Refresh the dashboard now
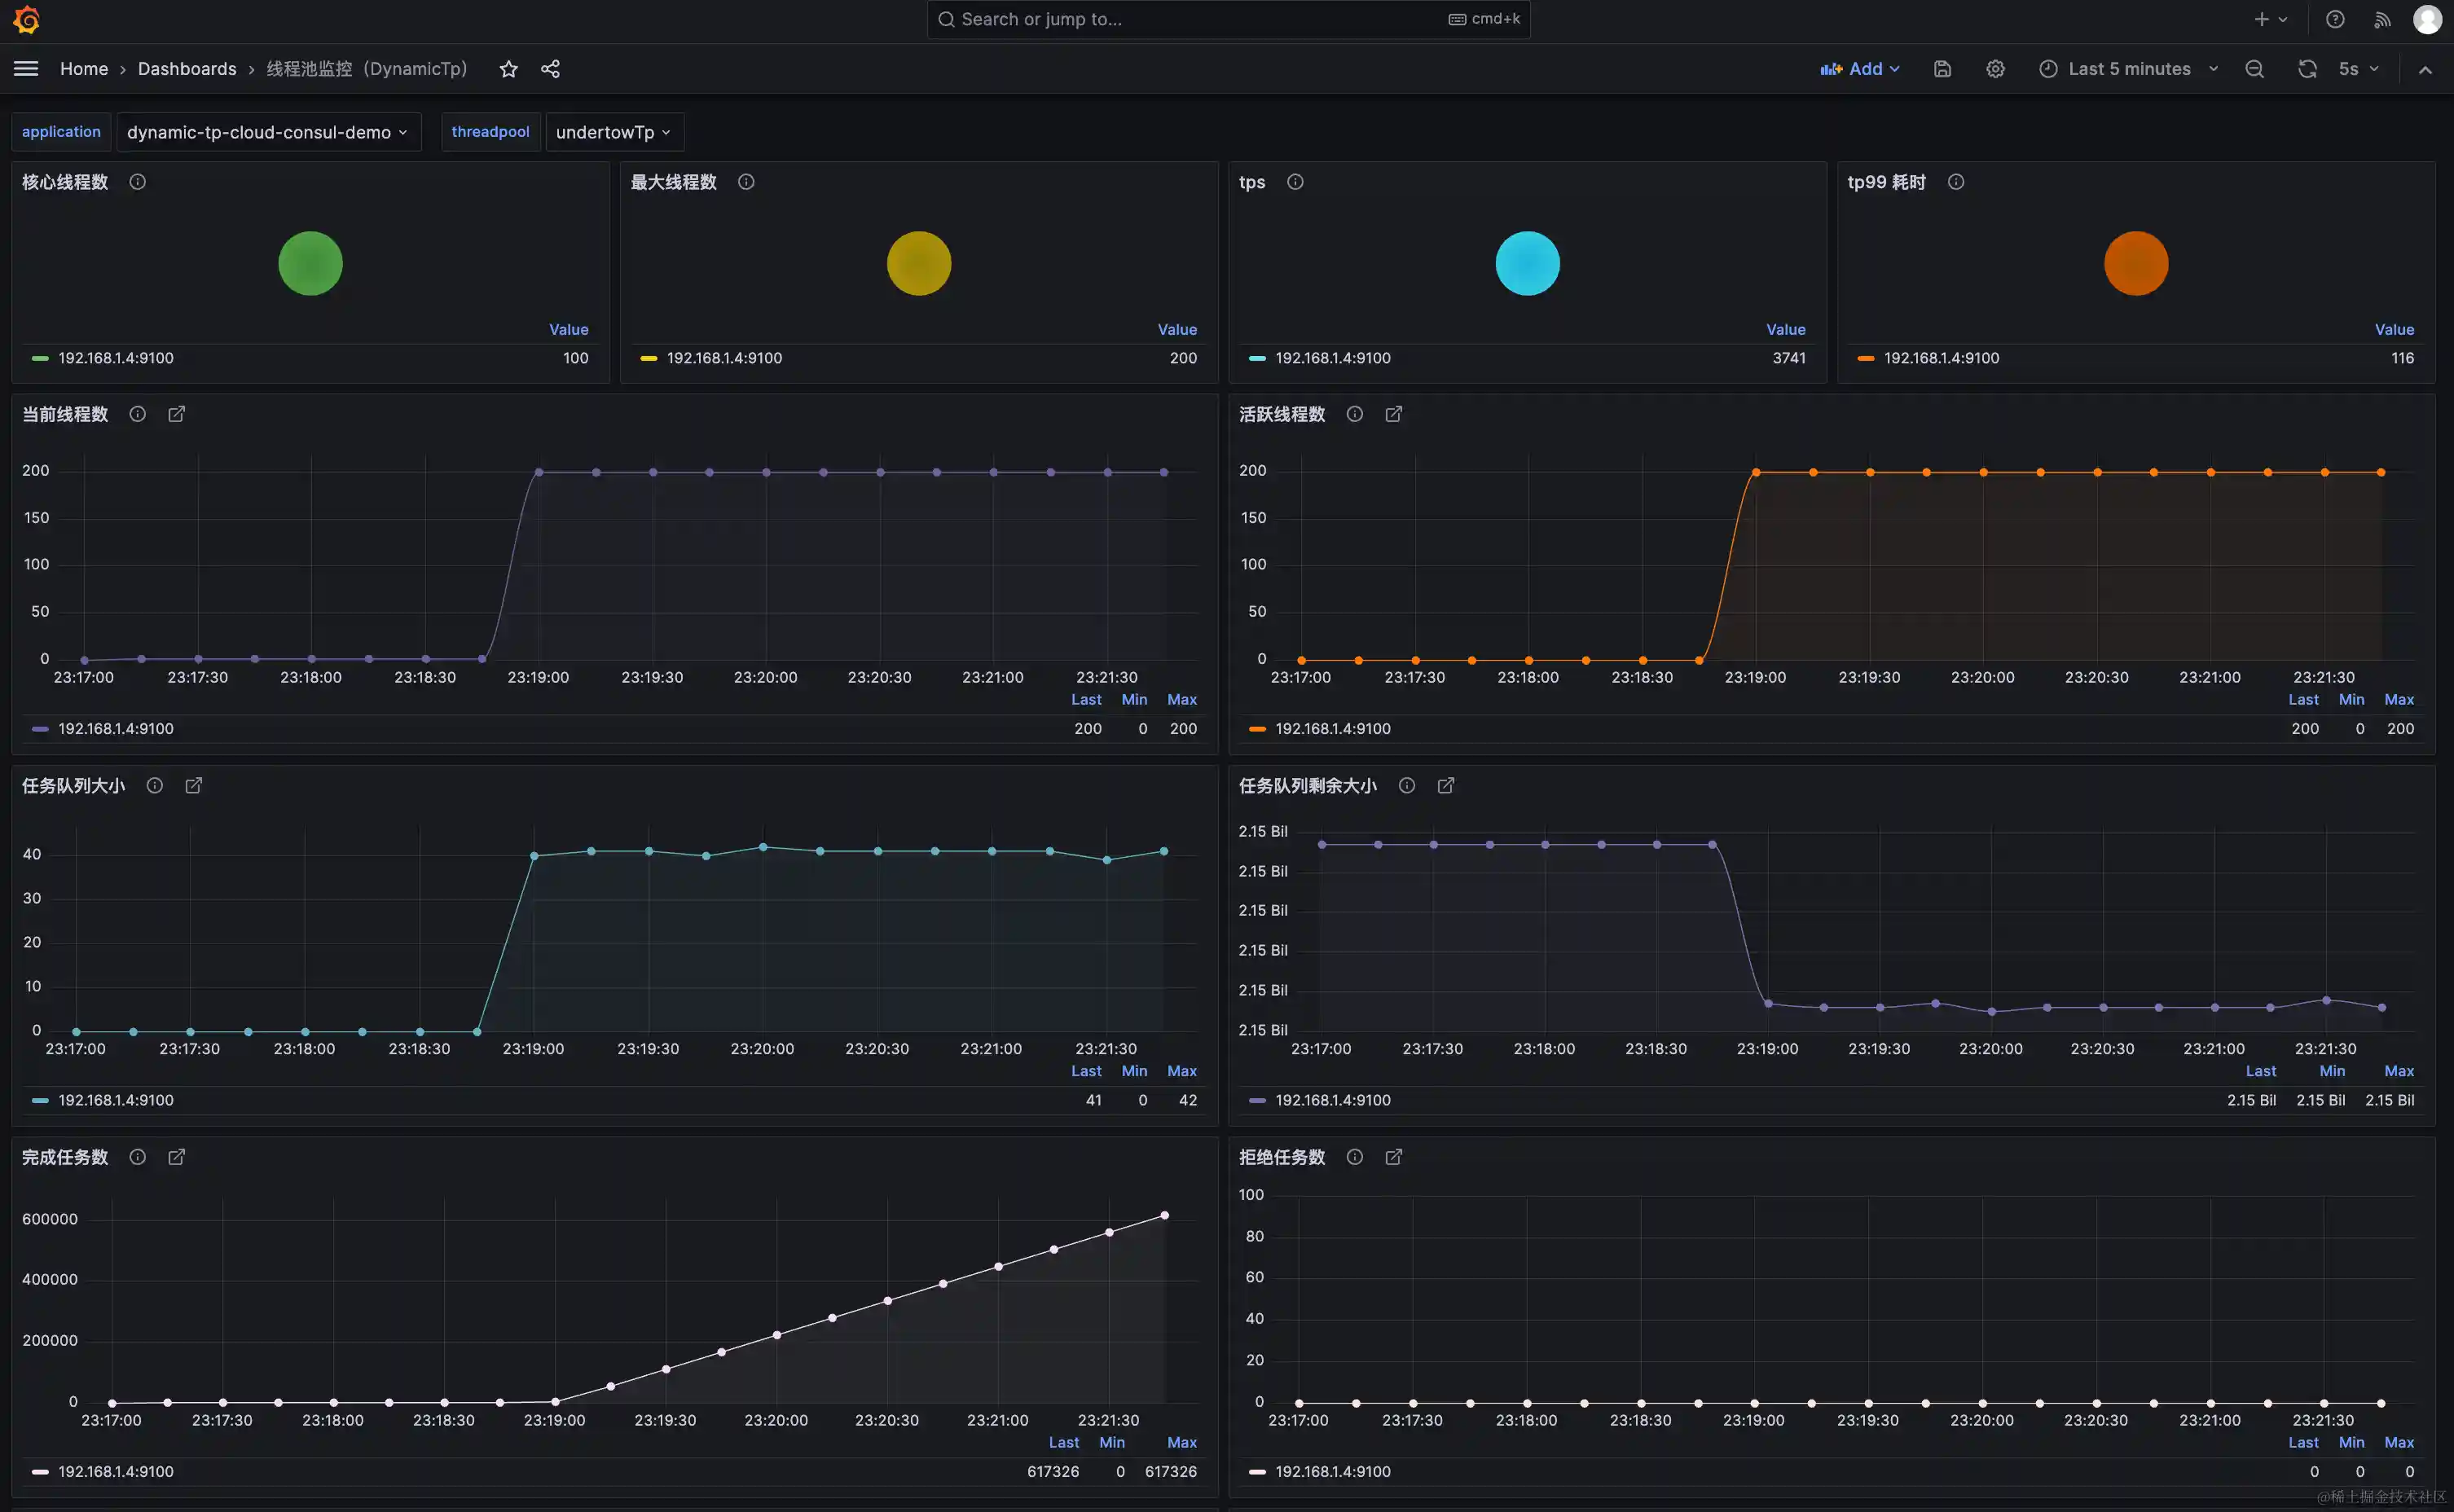 pos(2307,69)
